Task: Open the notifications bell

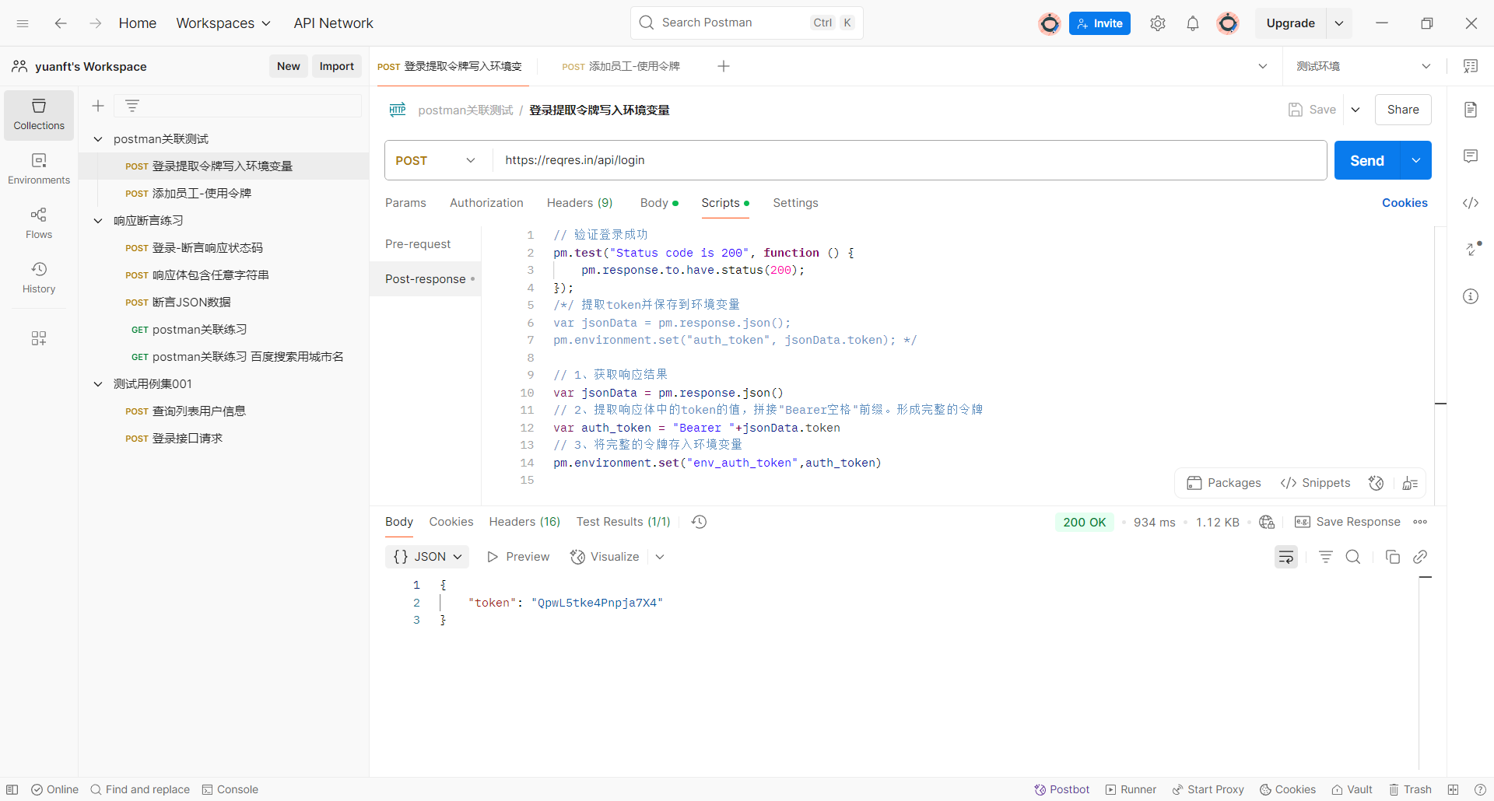Action: tap(1193, 23)
